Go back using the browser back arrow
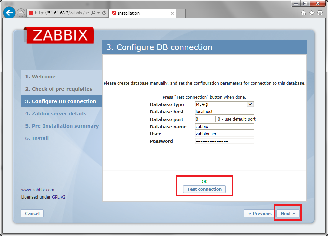328x236 pixels. click(9, 13)
